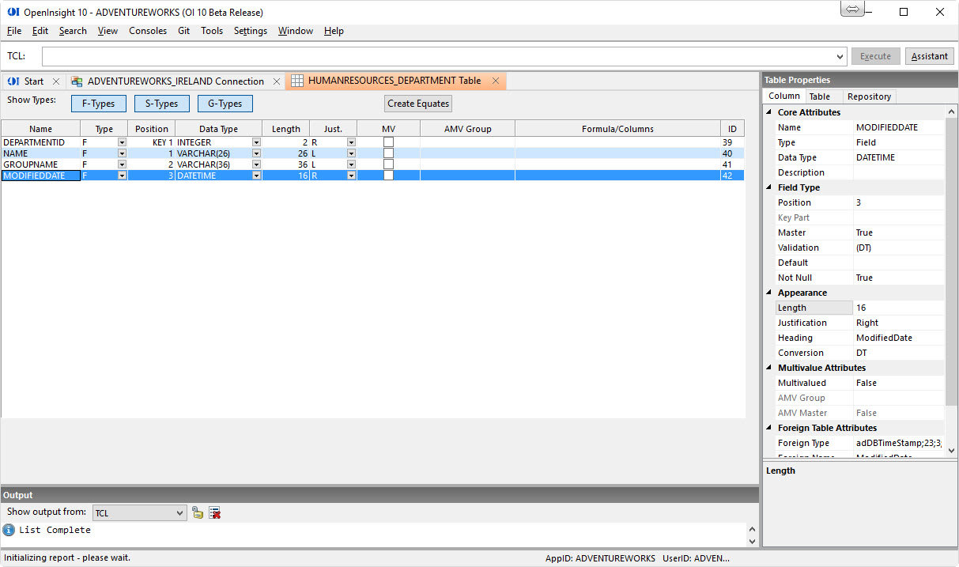Collapse the Field Type section

click(768, 187)
